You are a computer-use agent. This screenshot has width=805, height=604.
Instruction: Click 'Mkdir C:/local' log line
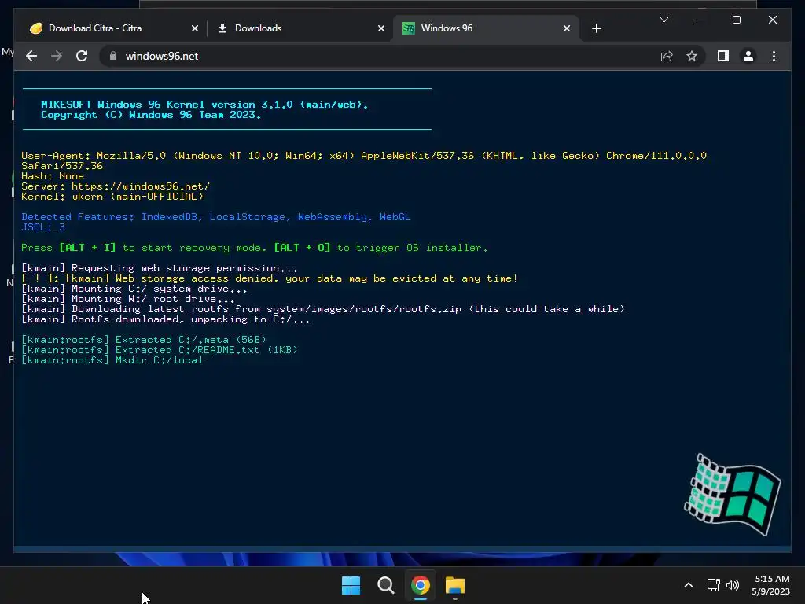[112, 360]
